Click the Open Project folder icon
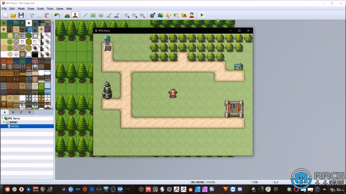The height and width of the screenshot is (194, 346). pos(13,15)
